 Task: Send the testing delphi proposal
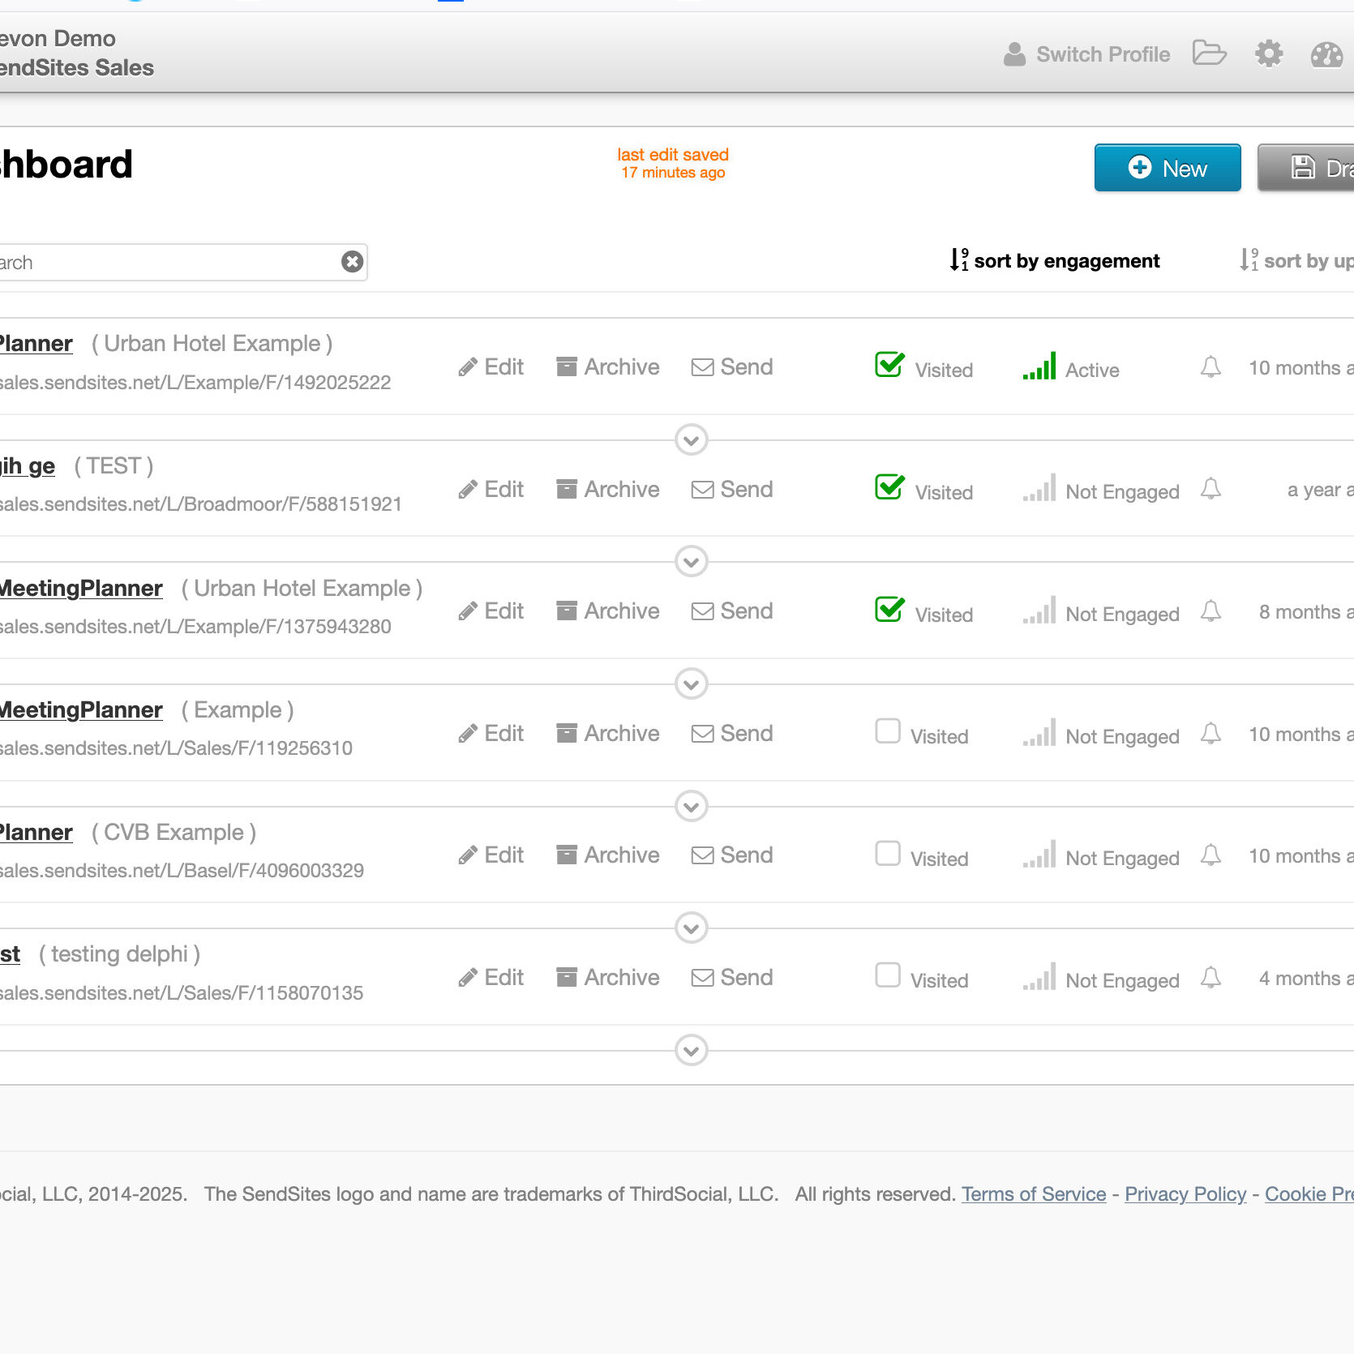click(x=730, y=977)
